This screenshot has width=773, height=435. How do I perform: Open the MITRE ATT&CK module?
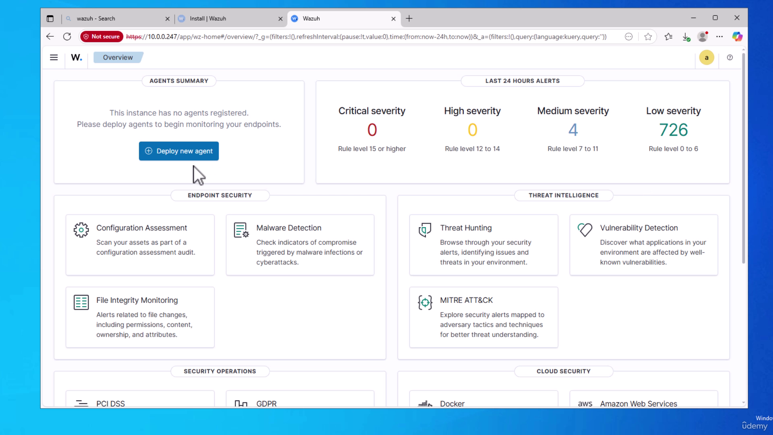coord(484,317)
